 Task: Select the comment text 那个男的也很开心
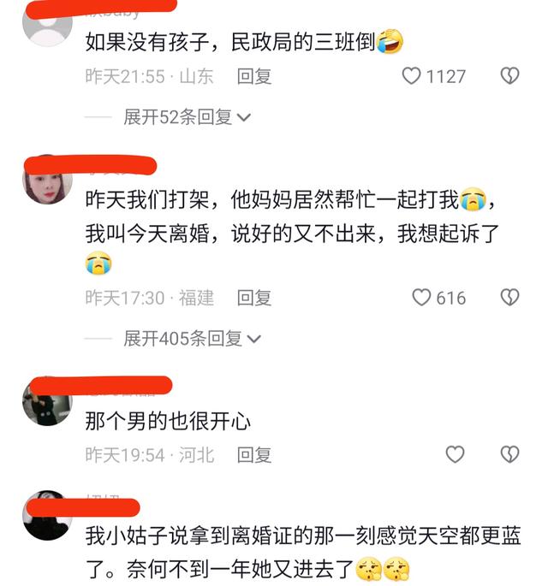pyautogui.click(x=168, y=421)
